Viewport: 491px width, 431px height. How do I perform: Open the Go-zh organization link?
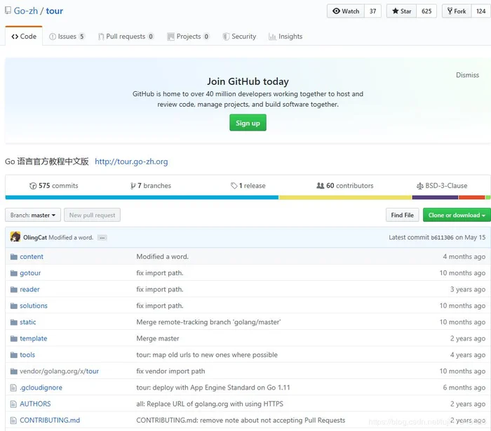[26, 11]
